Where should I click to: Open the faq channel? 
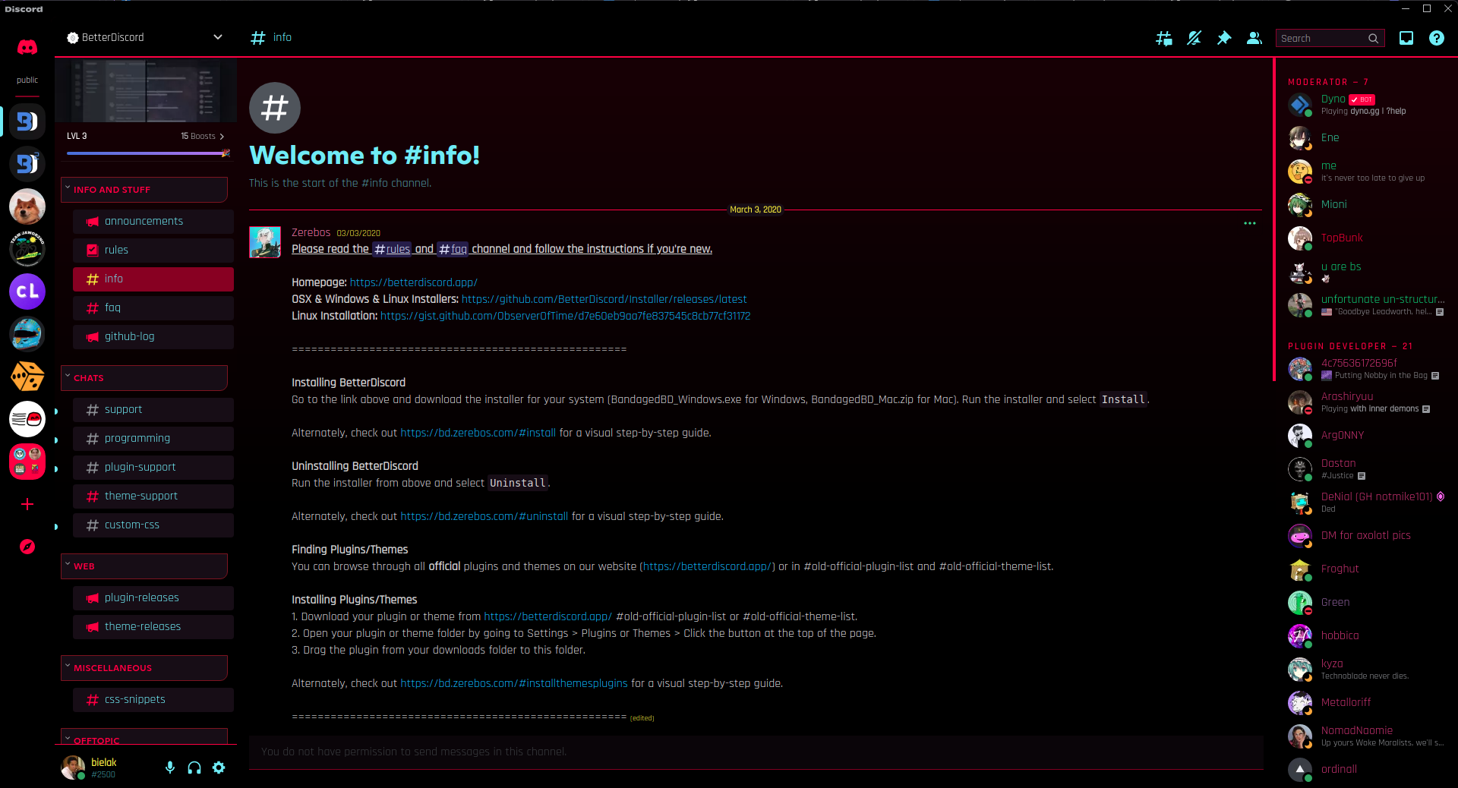pos(153,308)
